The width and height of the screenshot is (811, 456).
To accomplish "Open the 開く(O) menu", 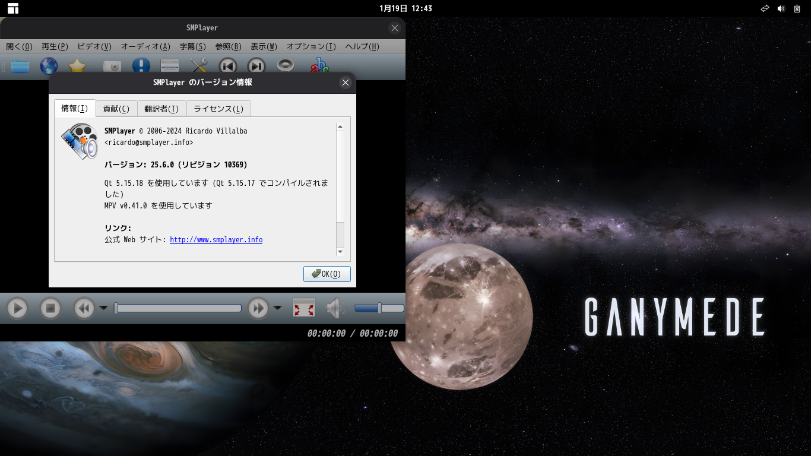I will (x=20, y=46).
